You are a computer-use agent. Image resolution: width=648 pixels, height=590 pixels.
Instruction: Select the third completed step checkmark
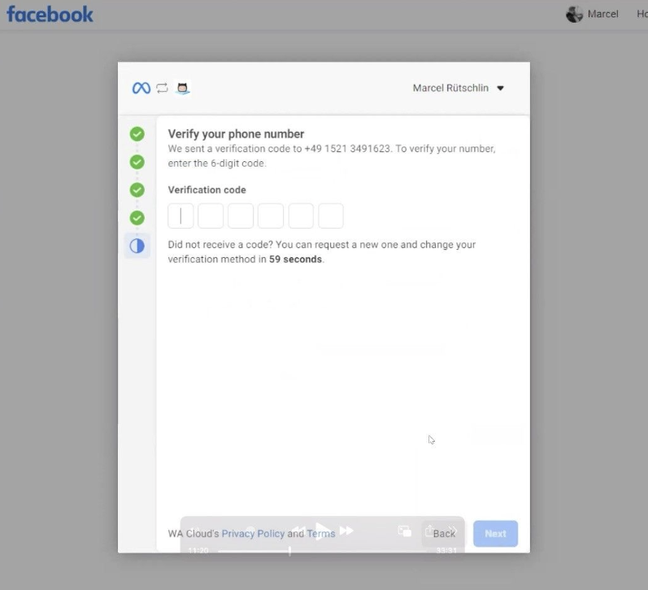point(137,190)
